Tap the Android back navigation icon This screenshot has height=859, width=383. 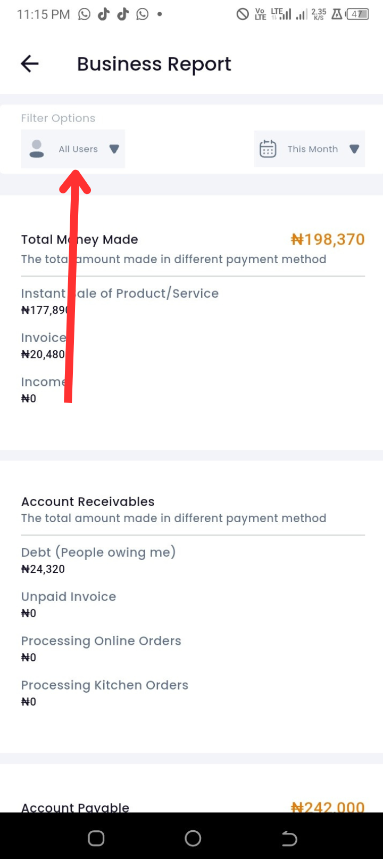click(289, 838)
